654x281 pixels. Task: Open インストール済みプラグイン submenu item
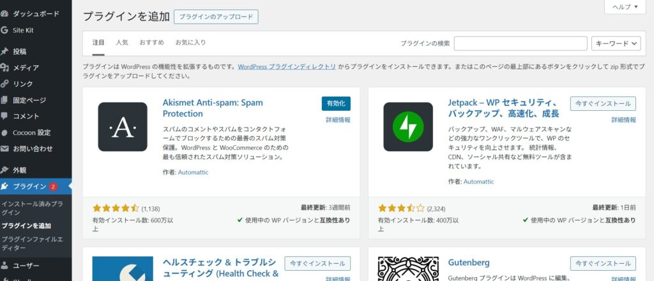click(x=33, y=208)
